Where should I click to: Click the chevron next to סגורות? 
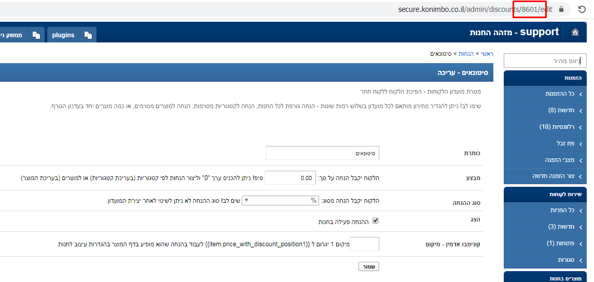[x=581, y=260]
